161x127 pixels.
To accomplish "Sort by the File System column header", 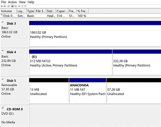I will tap(40, 11).
